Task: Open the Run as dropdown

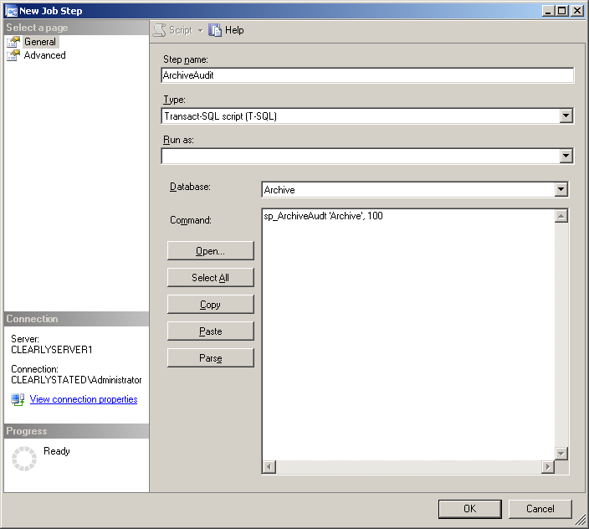Action: click(566, 157)
